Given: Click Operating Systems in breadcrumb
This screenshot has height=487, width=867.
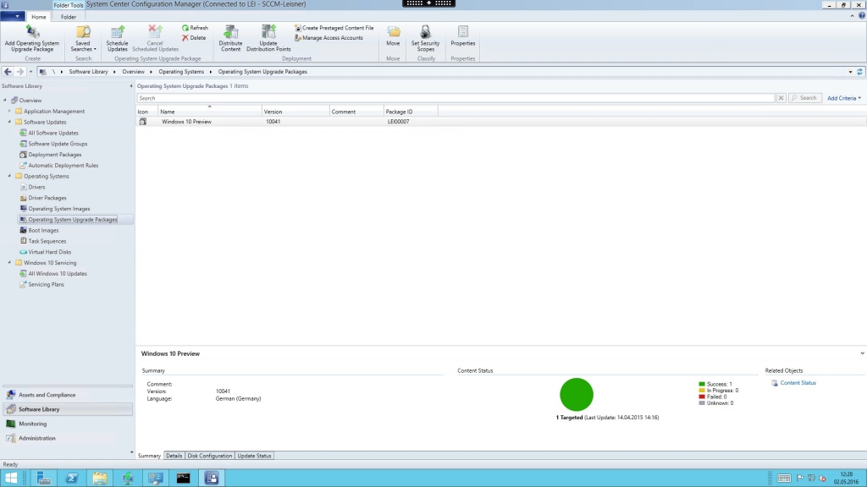Looking at the screenshot, I should (x=181, y=72).
